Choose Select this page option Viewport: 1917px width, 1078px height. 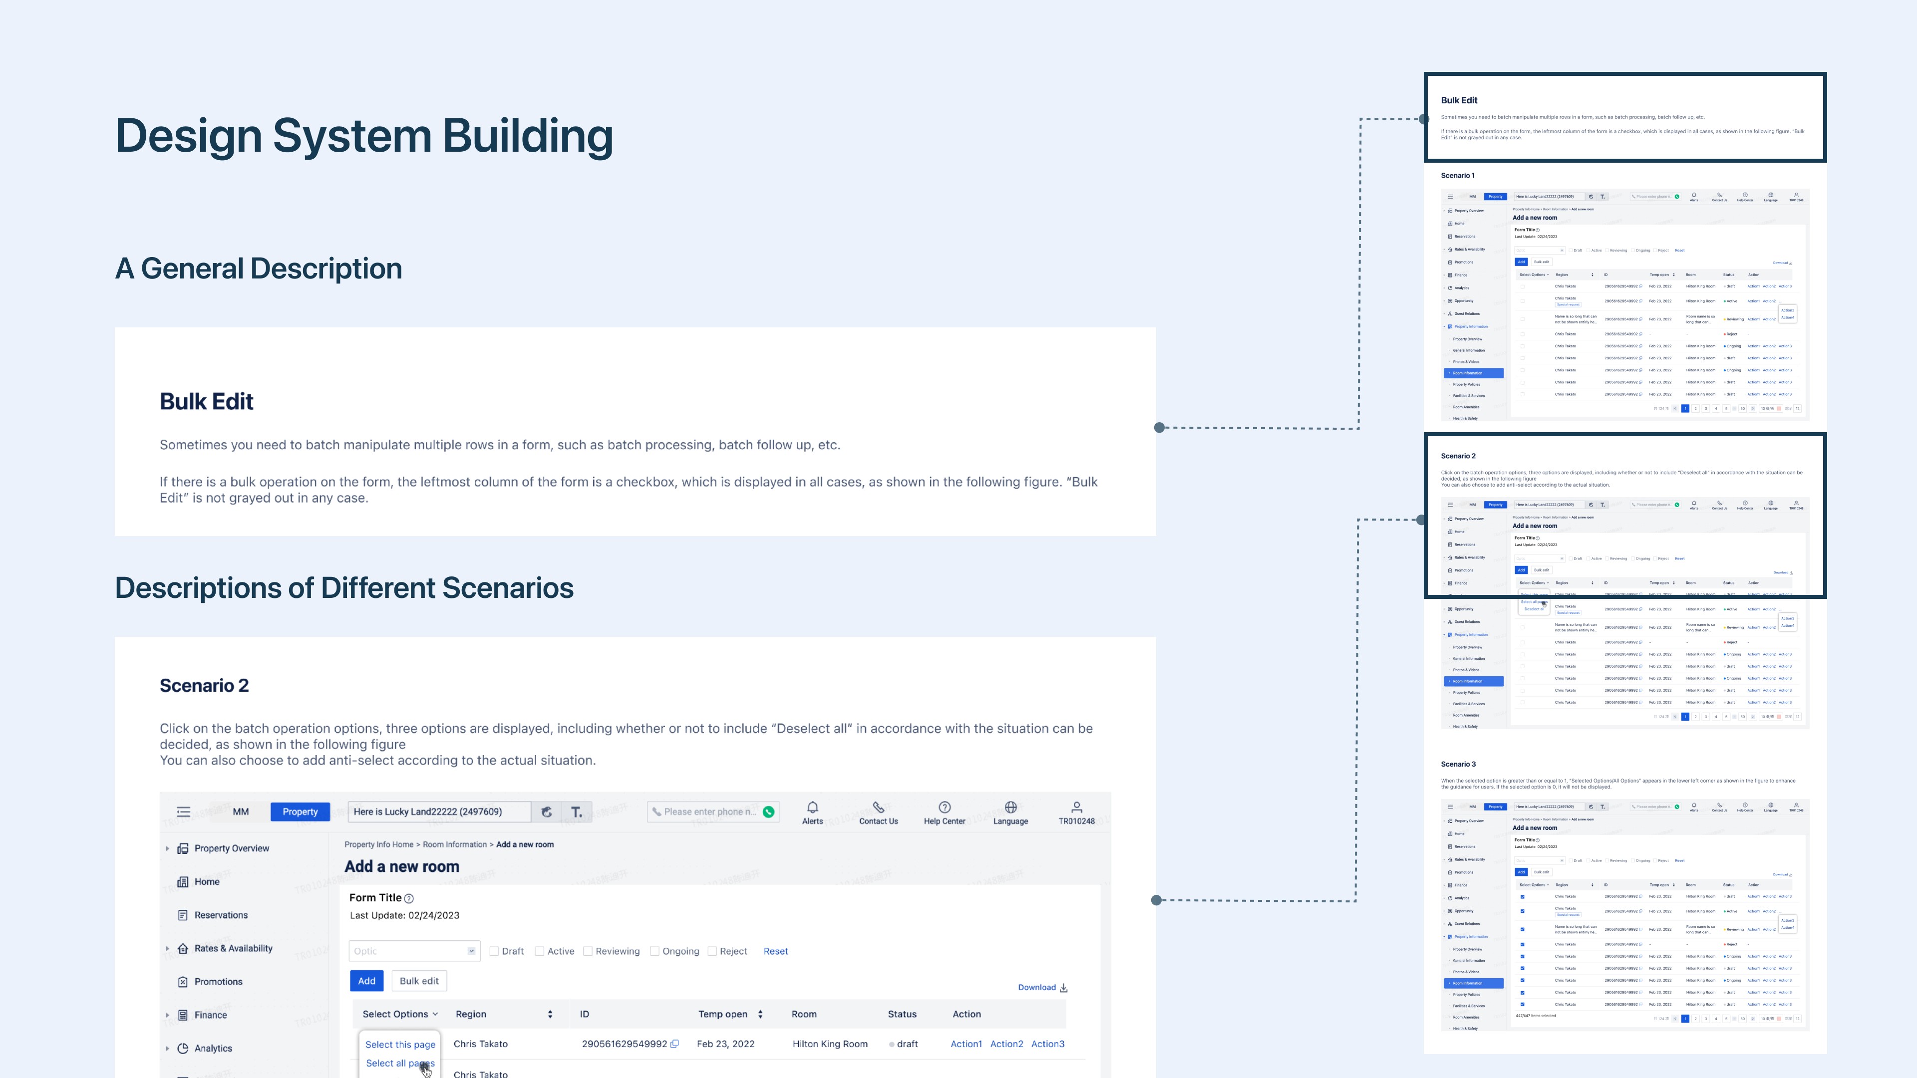(400, 1045)
